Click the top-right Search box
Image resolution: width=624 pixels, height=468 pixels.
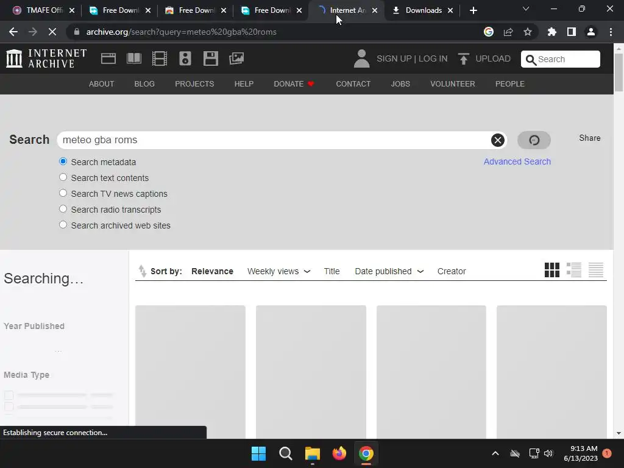561,59
